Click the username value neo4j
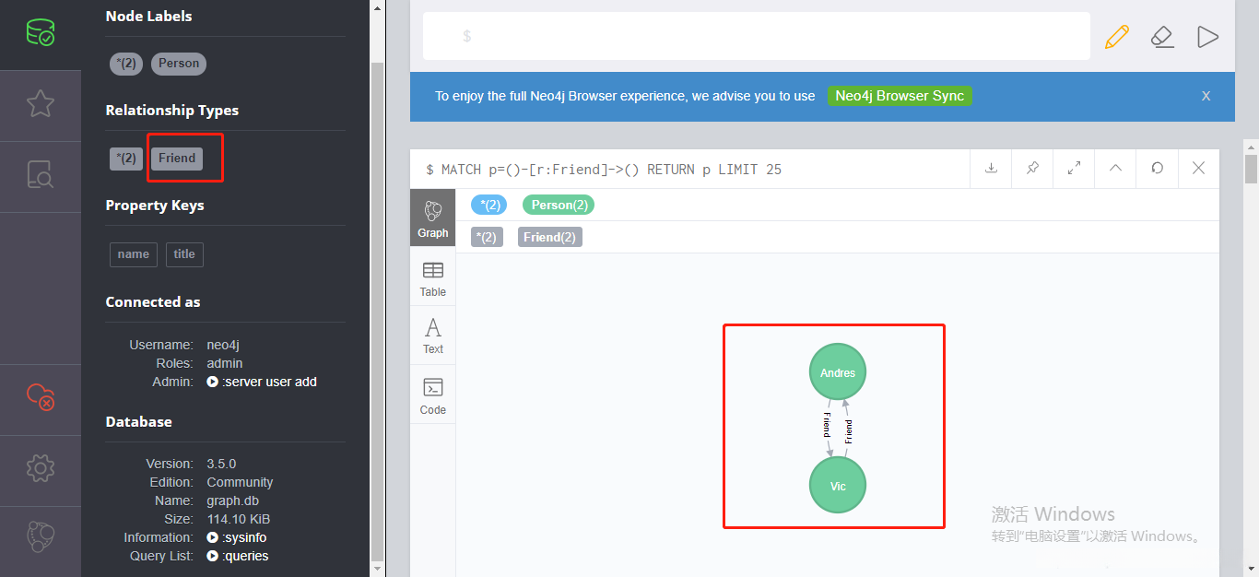The height and width of the screenshot is (577, 1259). [223, 345]
